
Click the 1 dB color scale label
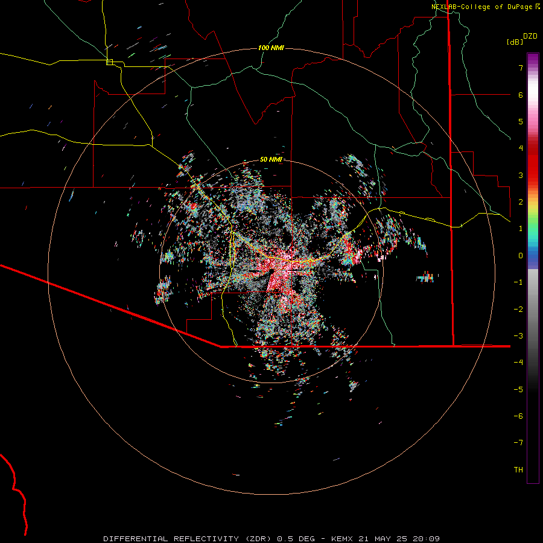(521, 229)
